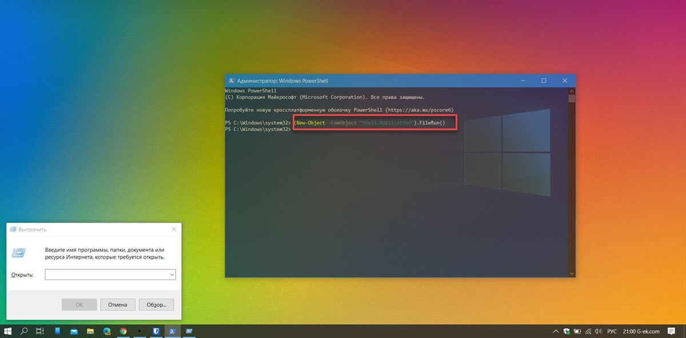Open the blue phone app taskbar icon
The width and height of the screenshot is (686, 338).
tap(57, 331)
